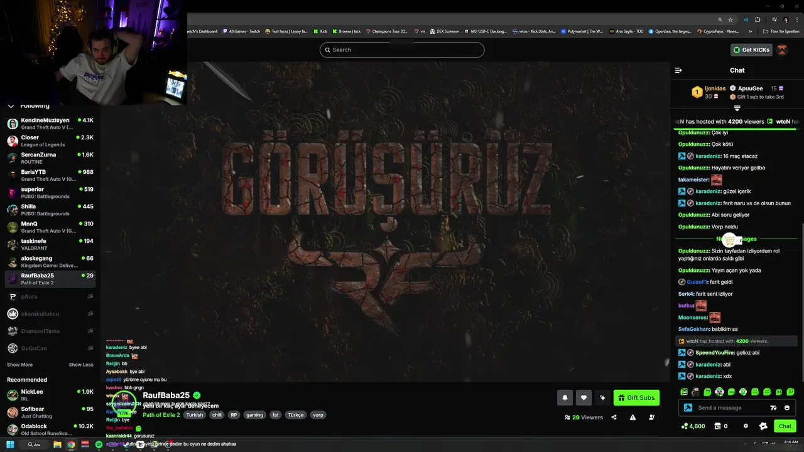Open the CryptoPanic bookmark
804x452 pixels.
pyautogui.click(x=718, y=31)
